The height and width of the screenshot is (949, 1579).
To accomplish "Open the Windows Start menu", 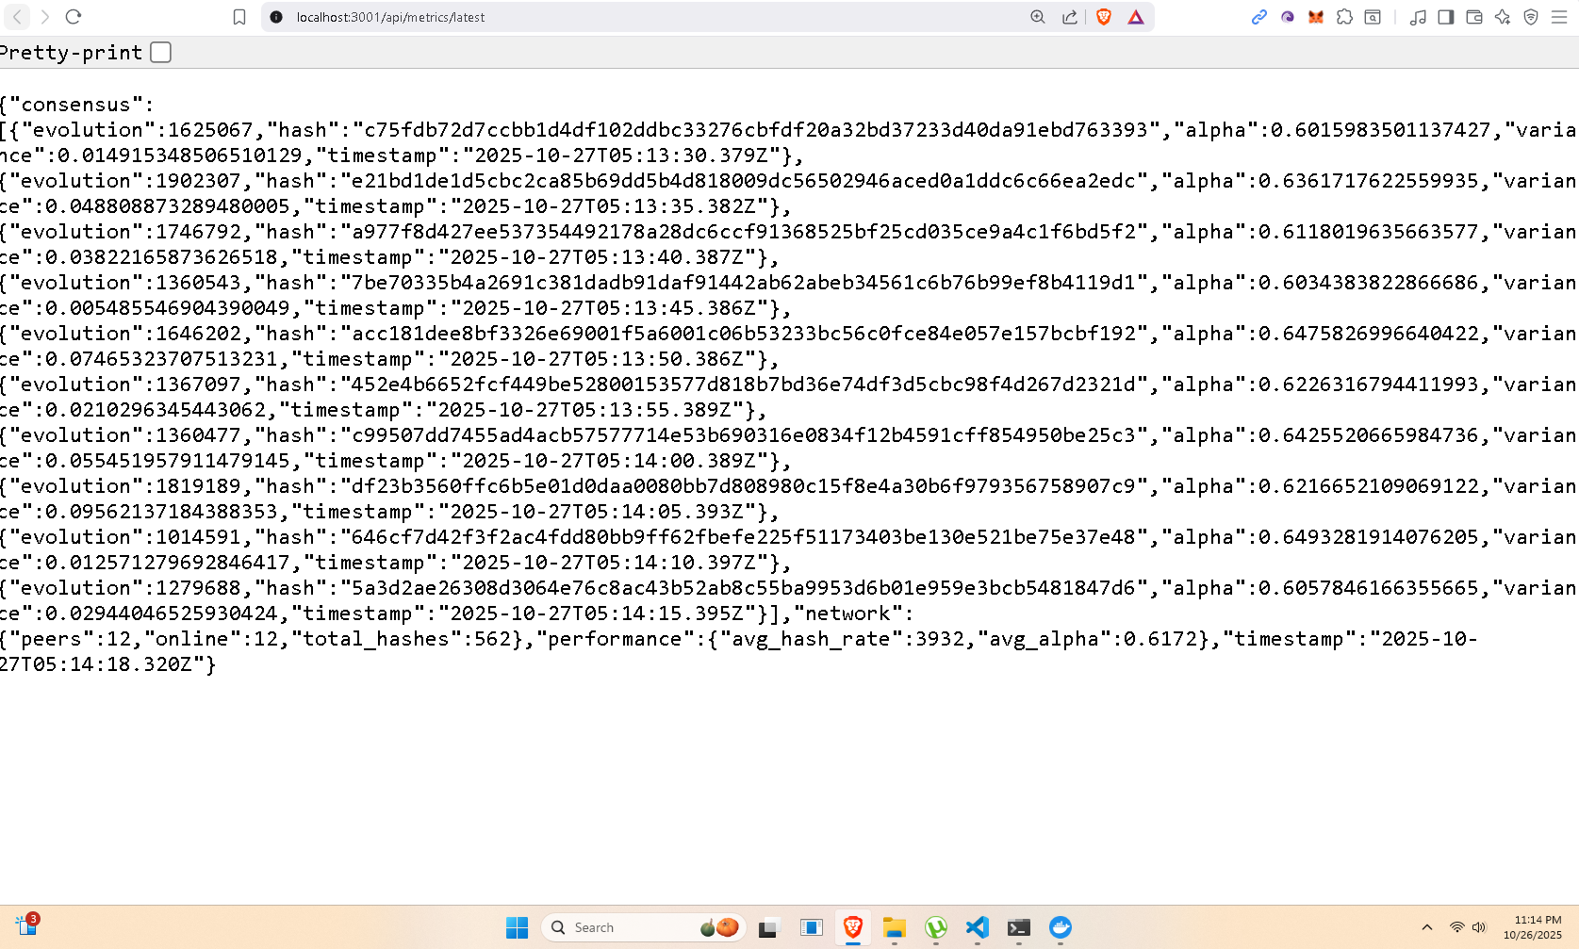I will 517,927.
